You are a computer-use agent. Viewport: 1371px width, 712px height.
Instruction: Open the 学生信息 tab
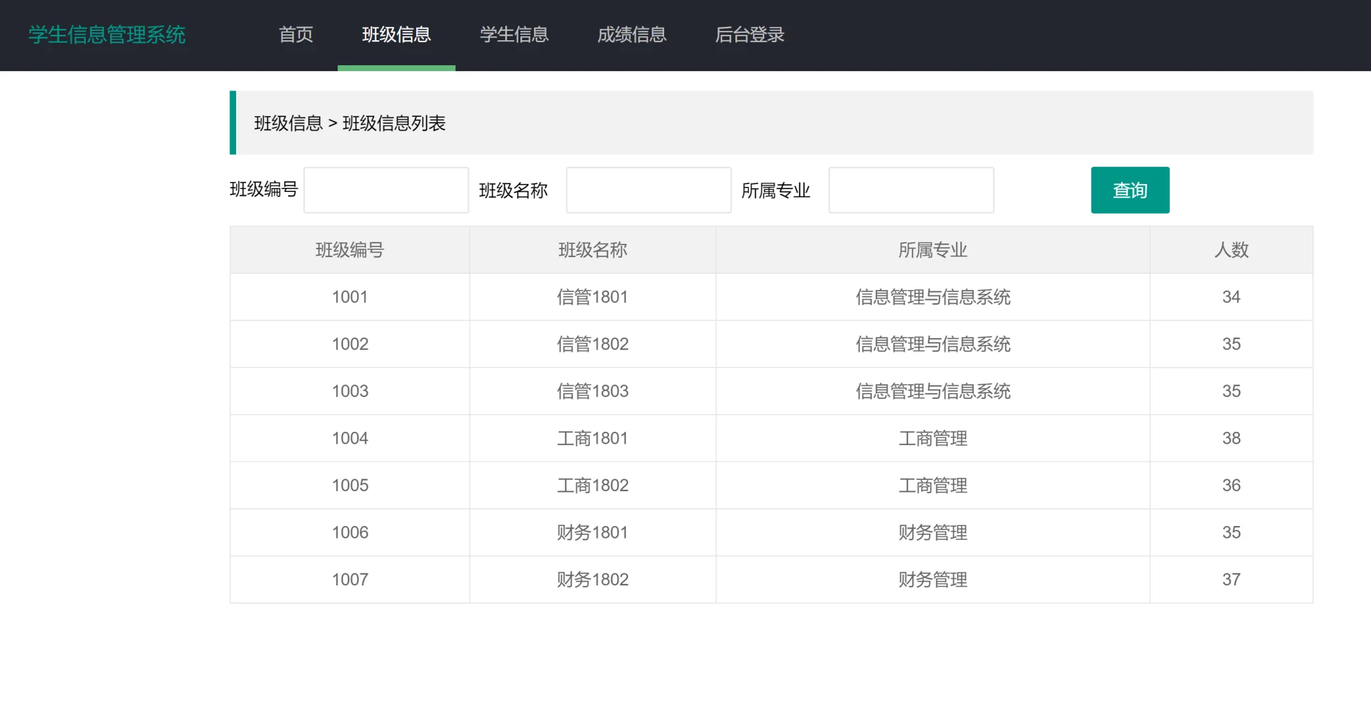click(514, 35)
